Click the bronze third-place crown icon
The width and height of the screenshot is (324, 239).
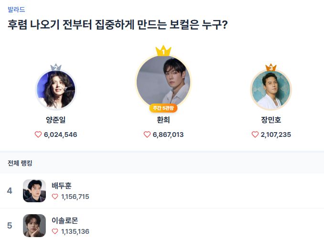(x=271, y=68)
